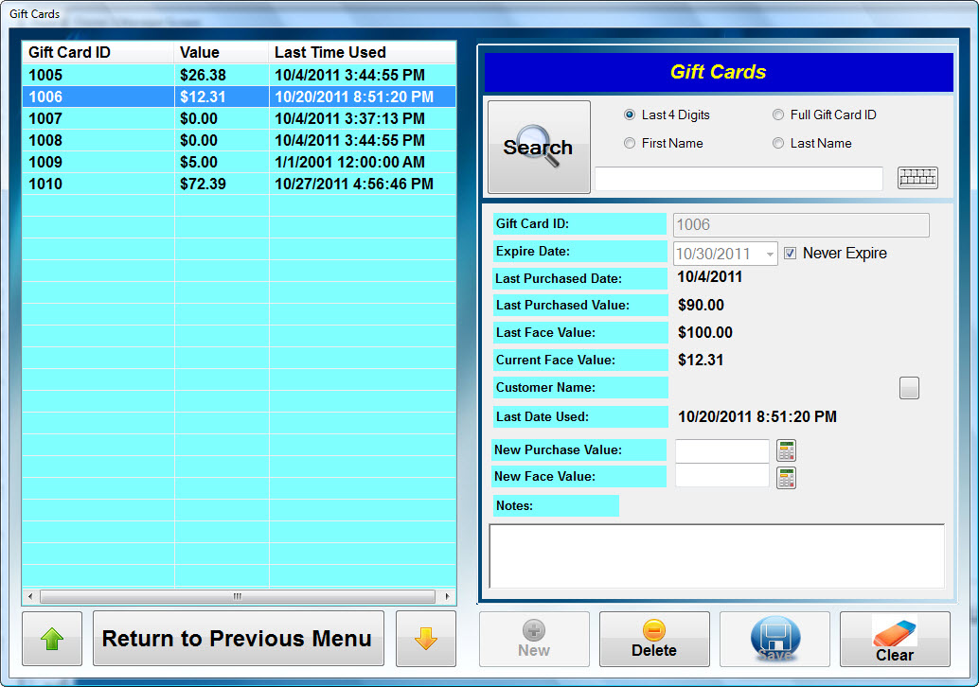Clear the form with eraser button
The width and height of the screenshot is (979, 687).
pyautogui.click(x=894, y=639)
